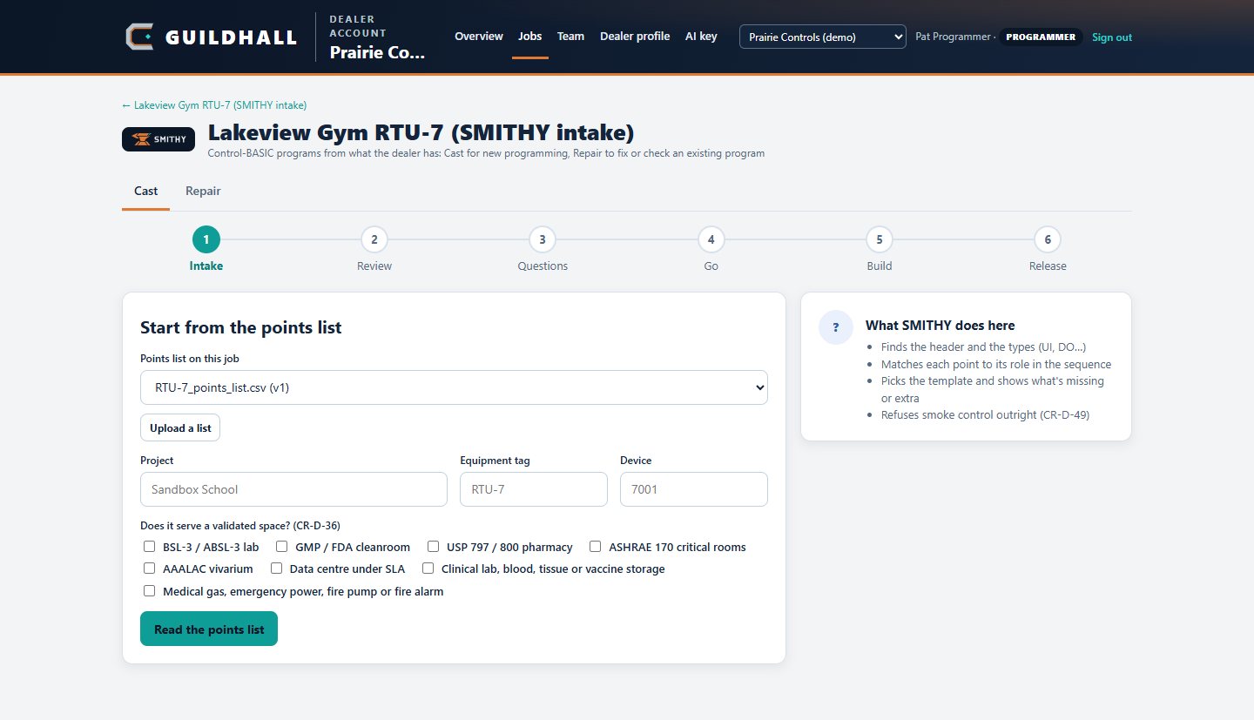Enable USP 797 / 800 pharmacy checkbox

[434, 547]
